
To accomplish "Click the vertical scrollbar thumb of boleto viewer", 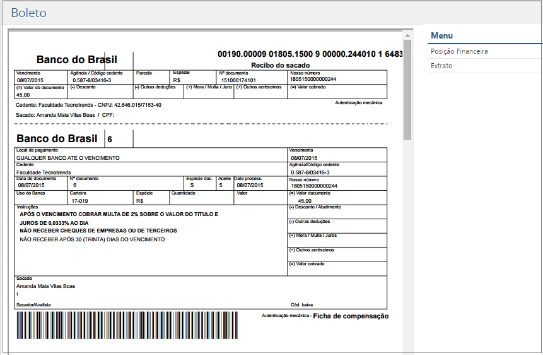I will 407,88.
